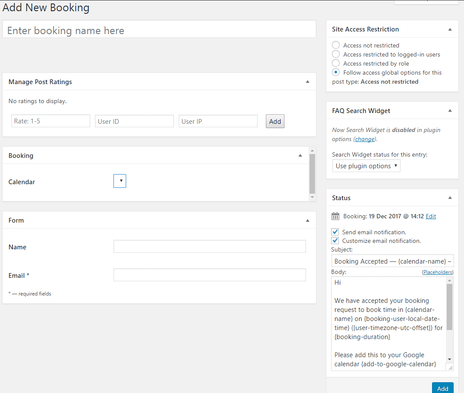Select Access restricted to logged-in users

point(336,54)
